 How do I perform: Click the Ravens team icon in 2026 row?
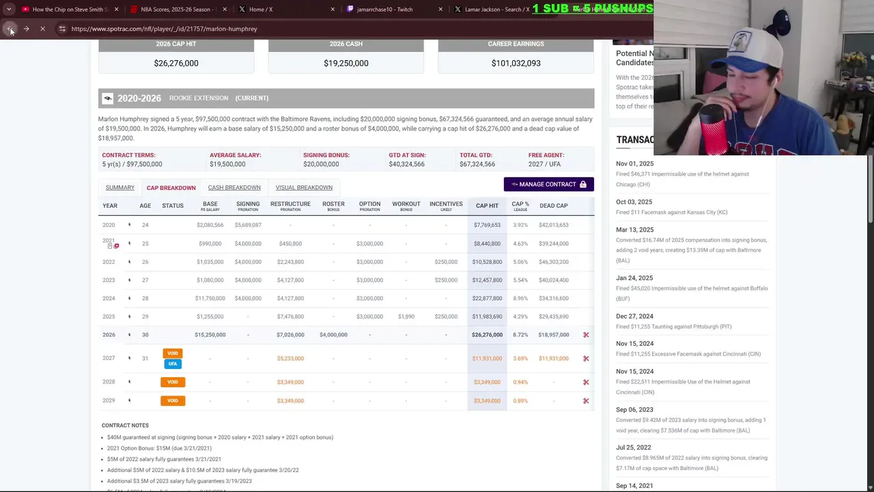click(x=129, y=335)
